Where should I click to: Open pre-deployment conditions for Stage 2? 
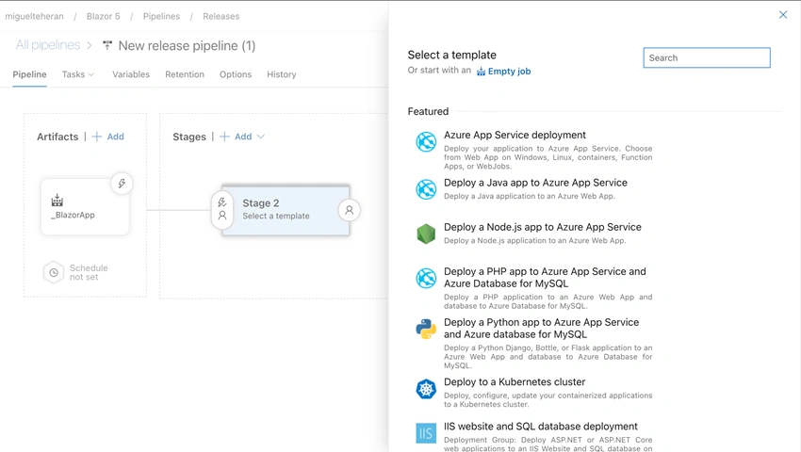coord(222,209)
